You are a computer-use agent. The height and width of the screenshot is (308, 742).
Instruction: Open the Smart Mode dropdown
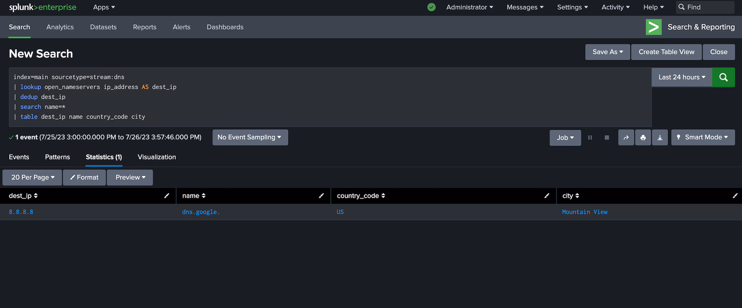pos(703,137)
